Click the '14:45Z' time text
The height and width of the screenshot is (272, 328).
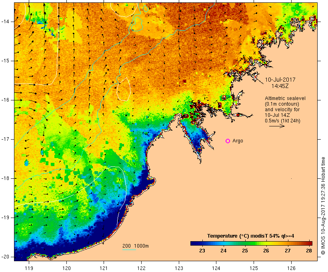(280, 86)
